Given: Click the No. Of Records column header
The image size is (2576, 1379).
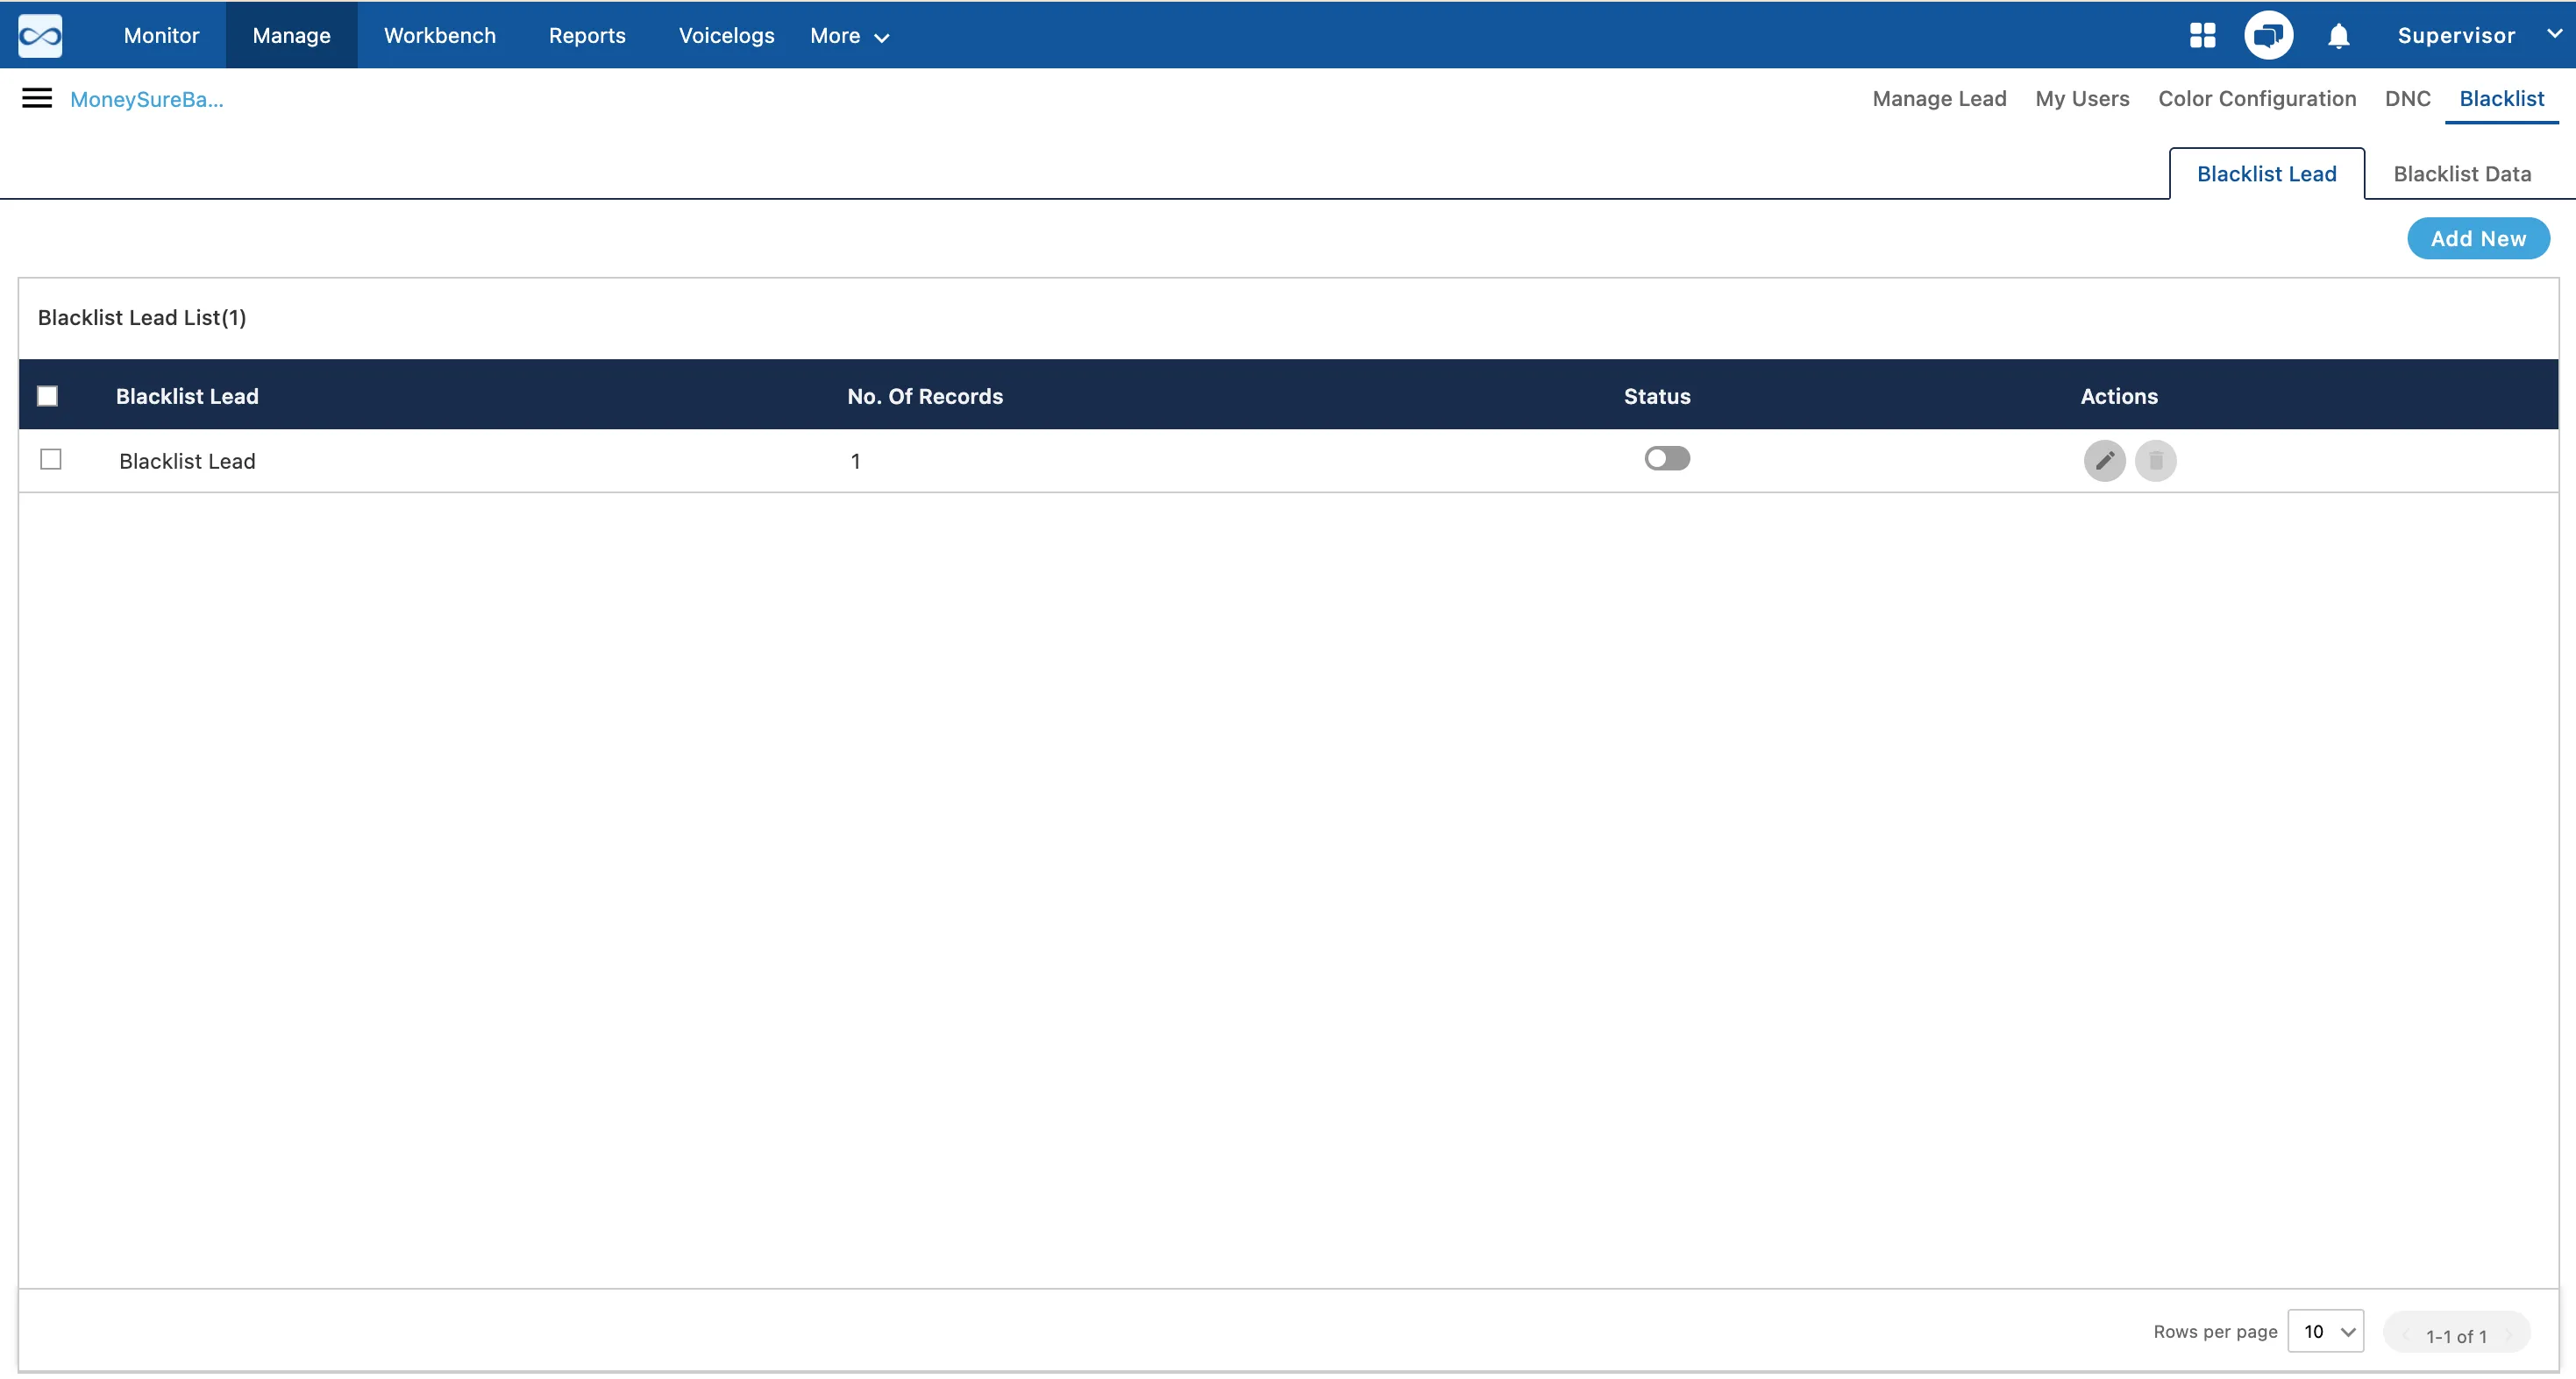Looking at the screenshot, I should [x=925, y=397].
